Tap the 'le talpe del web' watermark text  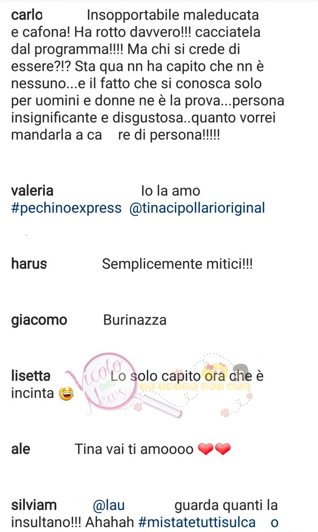195,386
